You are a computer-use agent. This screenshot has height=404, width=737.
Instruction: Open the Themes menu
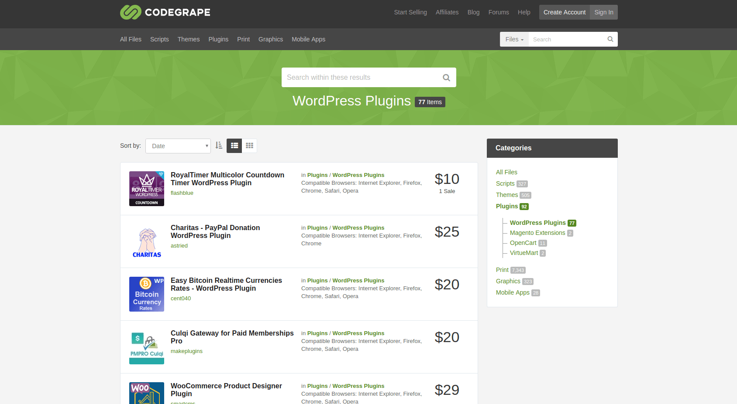(x=189, y=39)
